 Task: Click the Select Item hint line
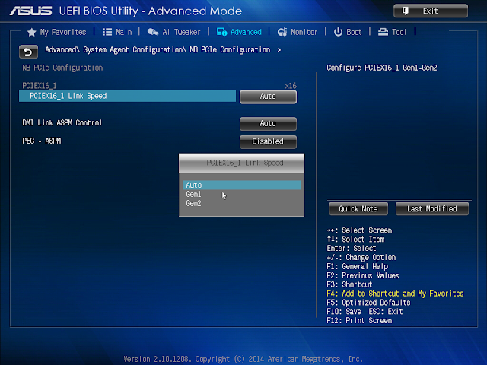(x=355, y=240)
